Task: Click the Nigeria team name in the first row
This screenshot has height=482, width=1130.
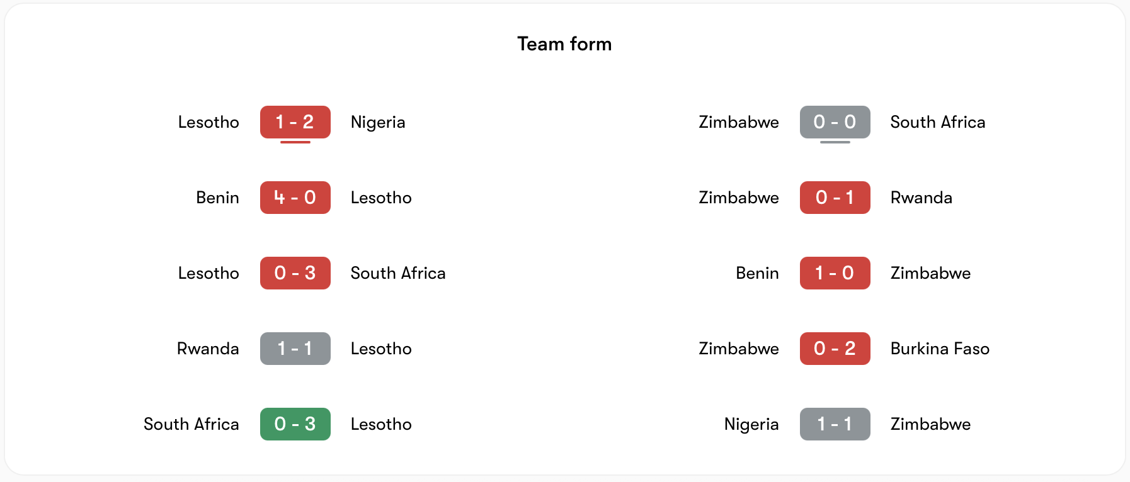Action: click(x=378, y=122)
